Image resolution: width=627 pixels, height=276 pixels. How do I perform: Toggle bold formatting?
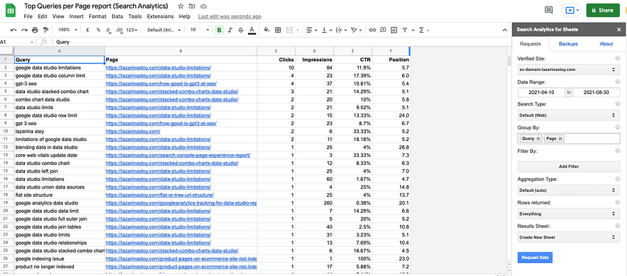click(219, 30)
